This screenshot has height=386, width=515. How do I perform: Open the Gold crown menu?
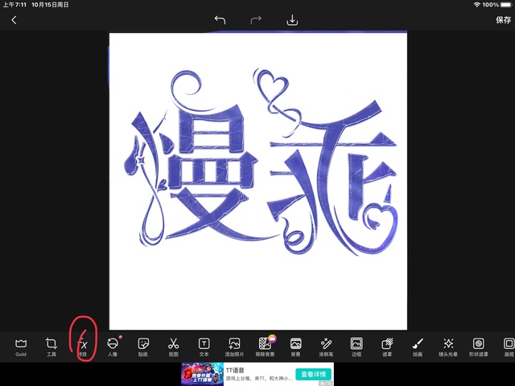pyautogui.click(x=21, y=345)
